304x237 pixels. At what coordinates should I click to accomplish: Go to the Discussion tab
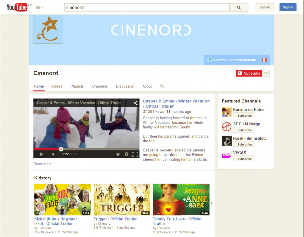(x=125, y=86)
